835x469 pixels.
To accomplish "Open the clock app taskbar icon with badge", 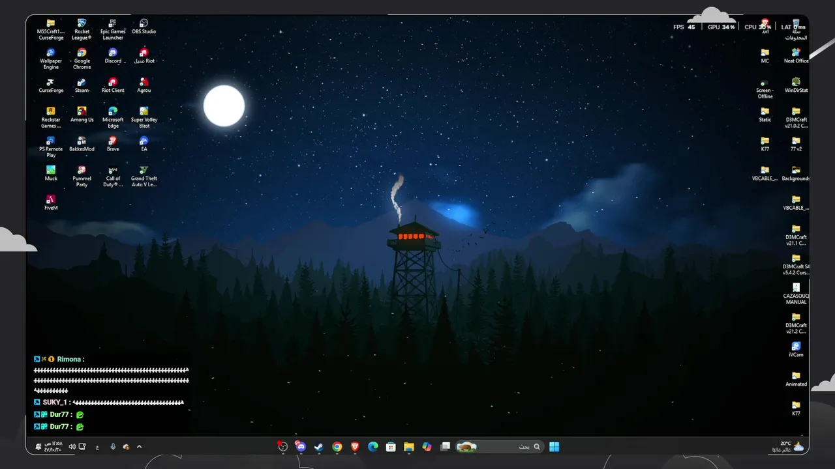I will pos(282,447).
